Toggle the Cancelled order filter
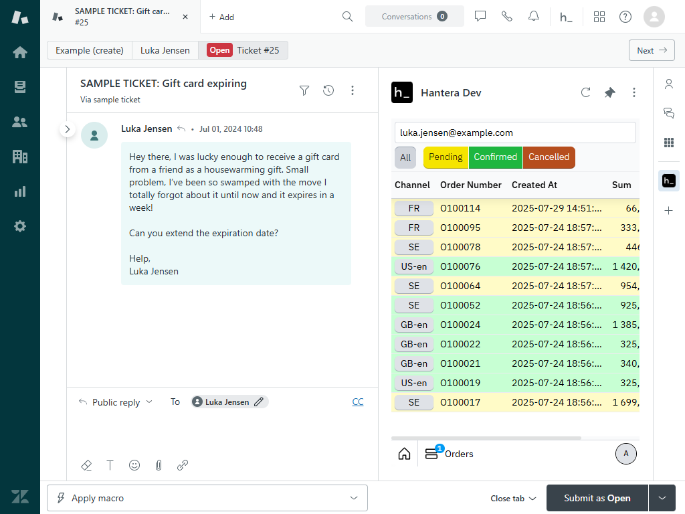Viewport: 685px width, 514px height. pyautogui.click(x=549, y=157)
